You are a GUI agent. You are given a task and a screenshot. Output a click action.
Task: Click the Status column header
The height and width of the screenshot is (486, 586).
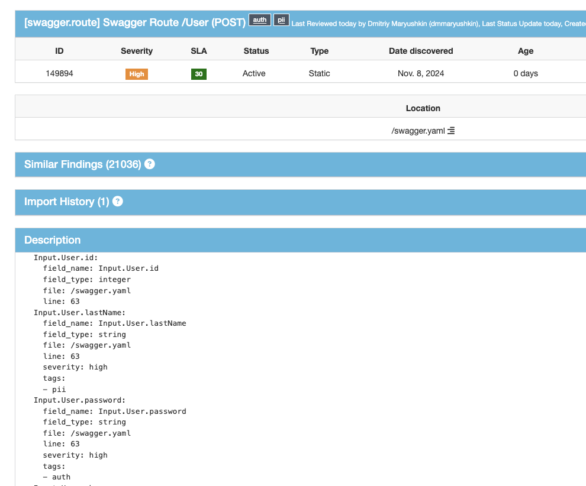pos(256,51)
